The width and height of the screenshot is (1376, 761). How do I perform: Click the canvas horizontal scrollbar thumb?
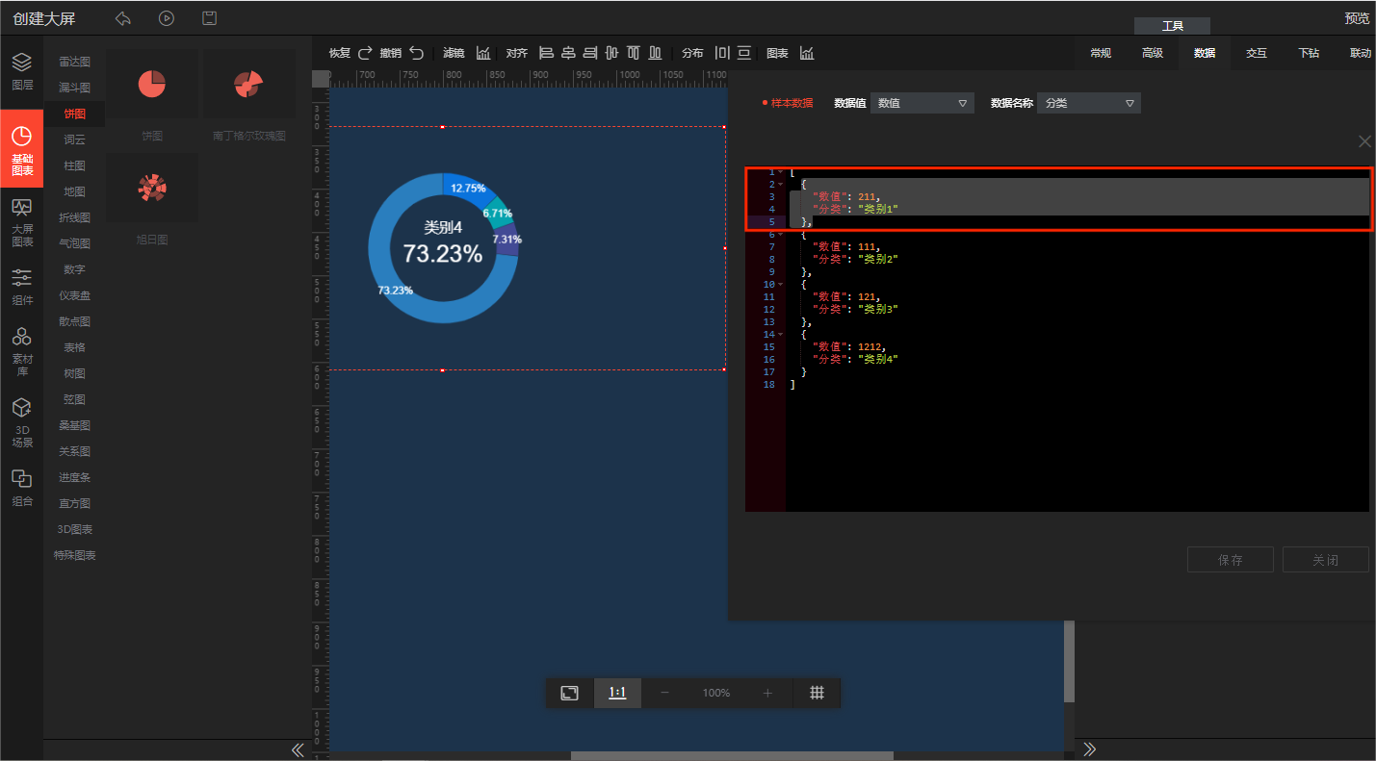[732, 756]
